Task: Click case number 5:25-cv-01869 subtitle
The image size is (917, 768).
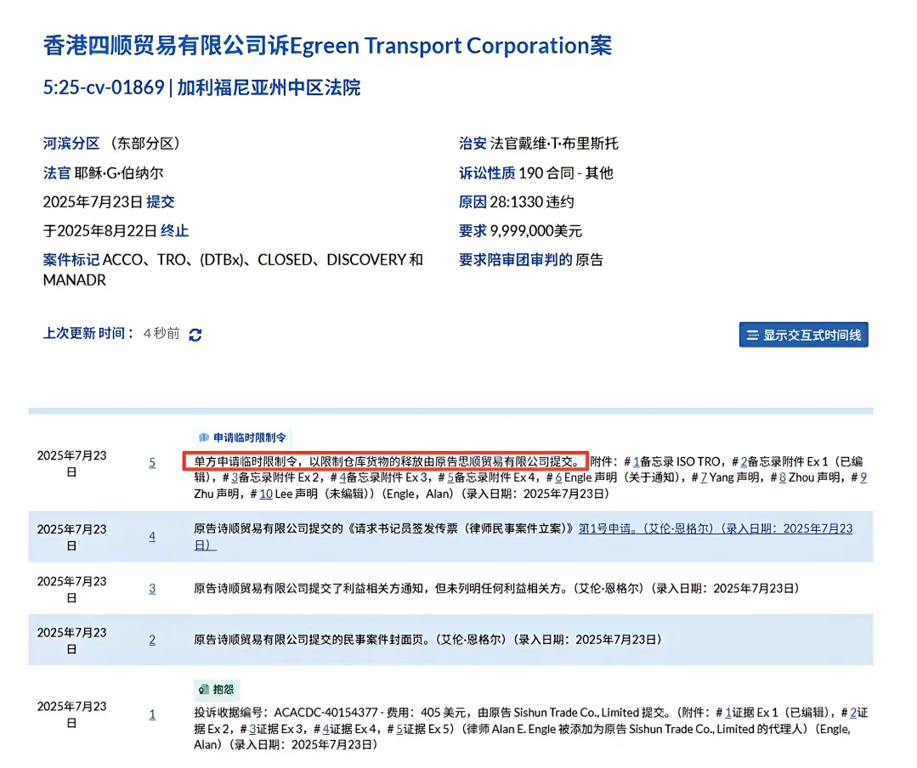Action: pos(201,88)
